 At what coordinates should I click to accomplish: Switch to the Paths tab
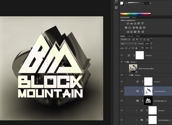click(x=138, y=36)
